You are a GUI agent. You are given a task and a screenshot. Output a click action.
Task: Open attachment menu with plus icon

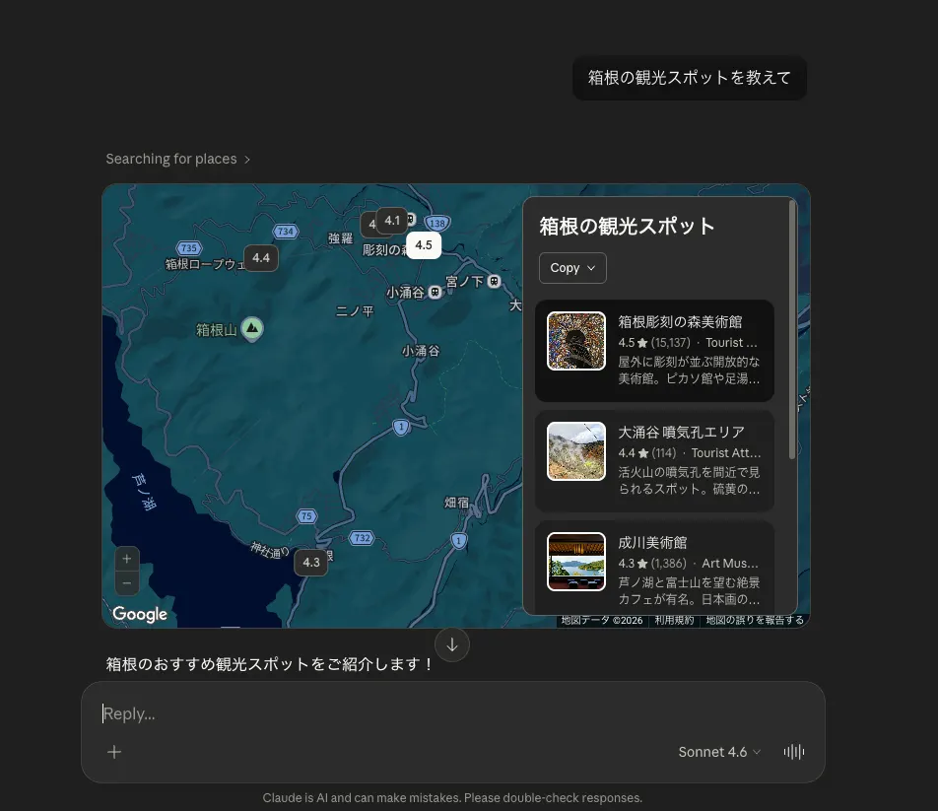pos(114,752)
